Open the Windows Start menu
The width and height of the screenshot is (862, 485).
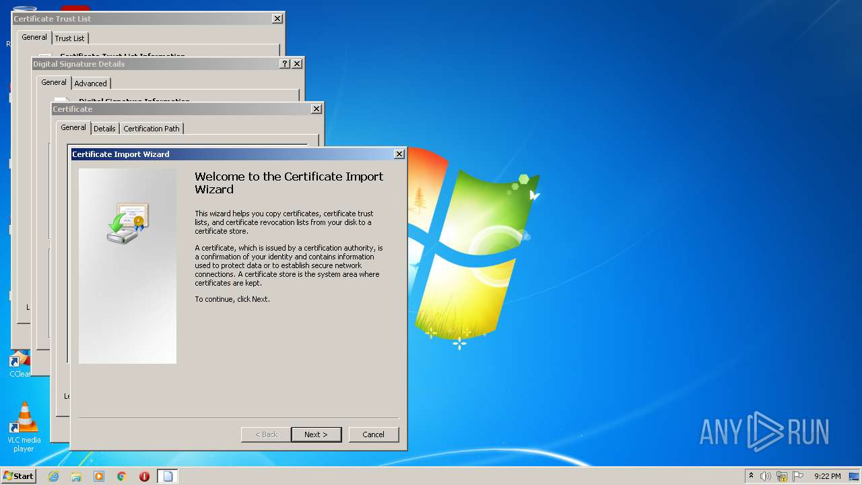(x=18, y=476)
